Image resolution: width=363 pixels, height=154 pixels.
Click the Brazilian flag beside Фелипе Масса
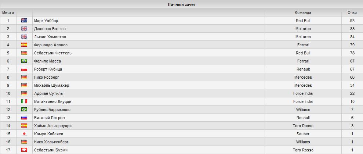[24, 61]
